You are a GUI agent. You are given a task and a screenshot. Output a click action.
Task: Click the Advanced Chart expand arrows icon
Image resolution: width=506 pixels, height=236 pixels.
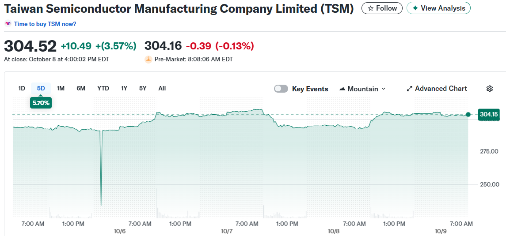point(409,89)
